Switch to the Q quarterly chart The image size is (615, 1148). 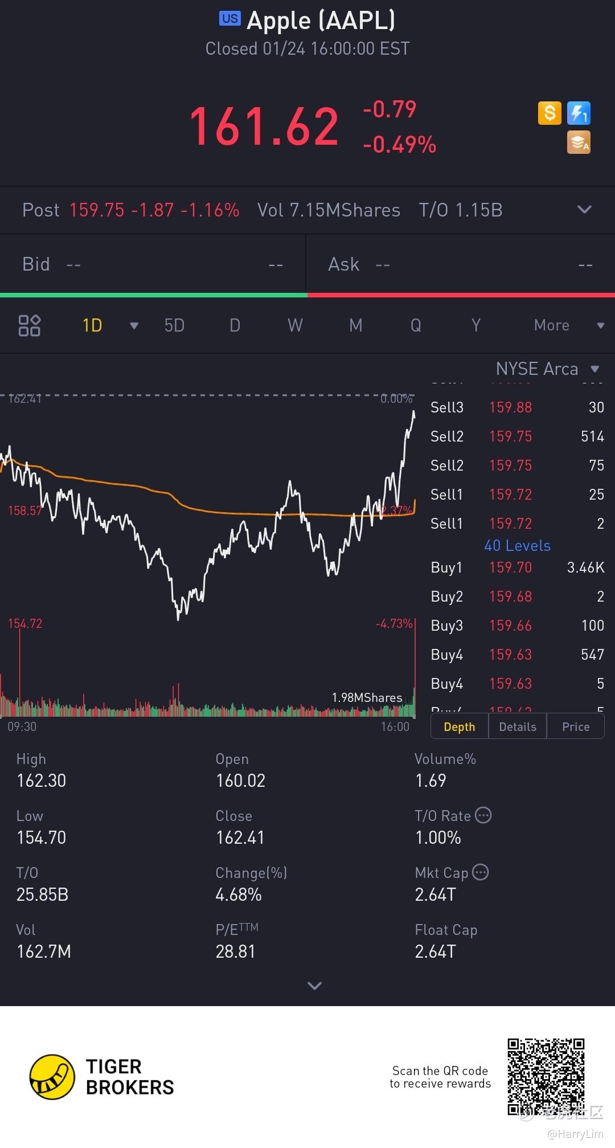[x=416, y=325]
